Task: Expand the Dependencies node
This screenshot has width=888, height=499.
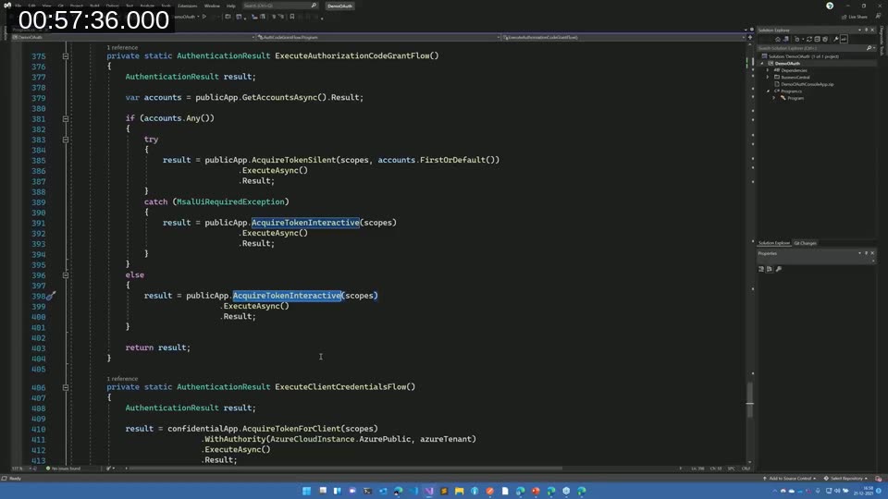Action: [768, 70]
